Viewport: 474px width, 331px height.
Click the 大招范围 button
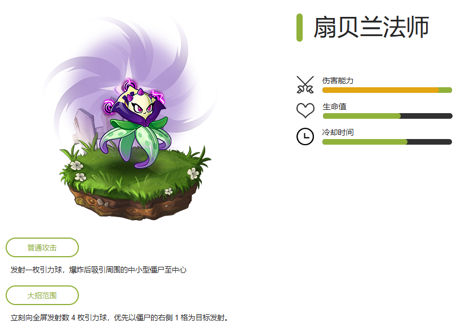click(x=42, y=296)
